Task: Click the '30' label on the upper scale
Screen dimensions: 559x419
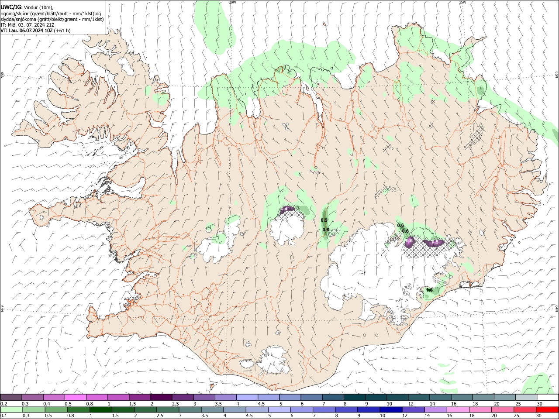Action: click(x=540, y=404)
